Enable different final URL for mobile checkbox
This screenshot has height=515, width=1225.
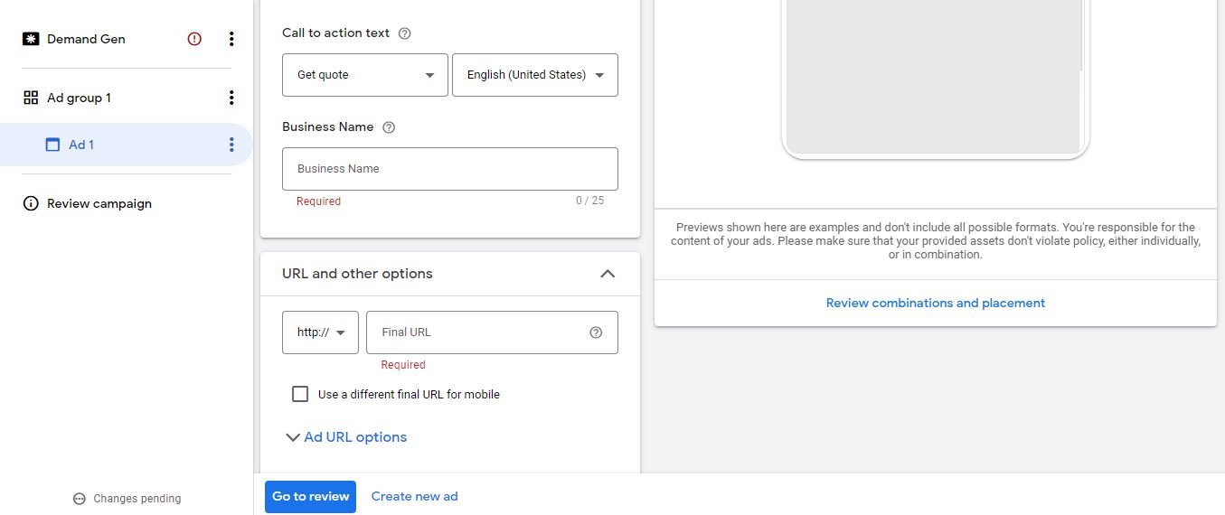tap(300, 394)
